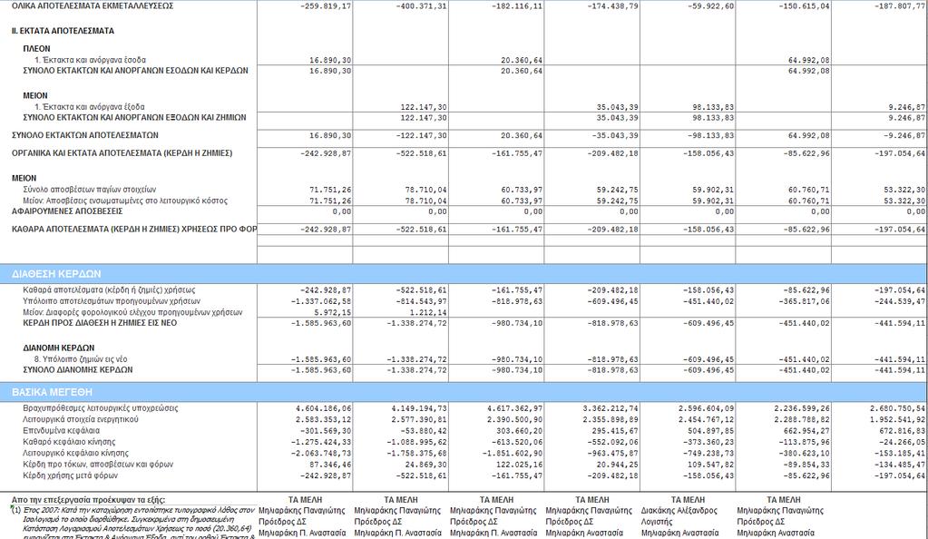The image size is (928, 539).
Task: Select ΣΥΝΟΛΟ ΕΚΤΑΚΤΩΝ ΚΑΙ ΑΝΟΡΓΑΝΩΝ ΕΣΟΔΩΝ ΚΑΙ ΚΕΡΔΩΝ label
Action: 135,71
